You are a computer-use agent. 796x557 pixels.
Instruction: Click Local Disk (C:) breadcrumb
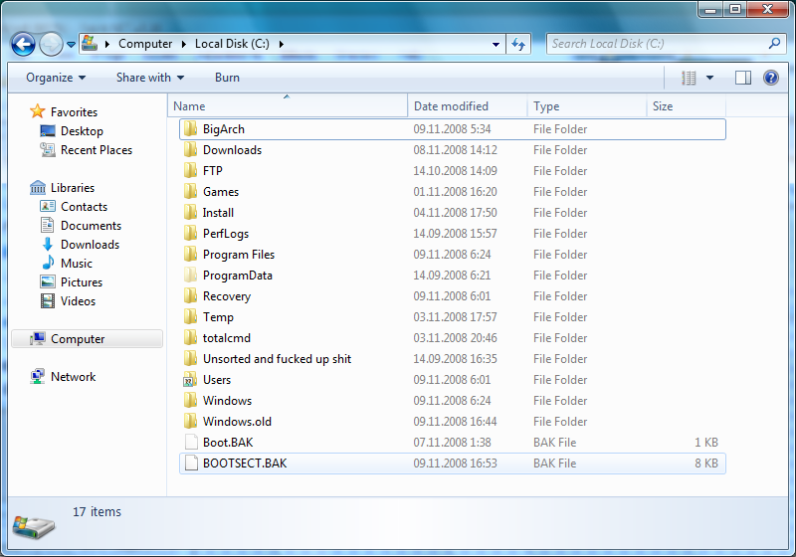coord(232,44)
